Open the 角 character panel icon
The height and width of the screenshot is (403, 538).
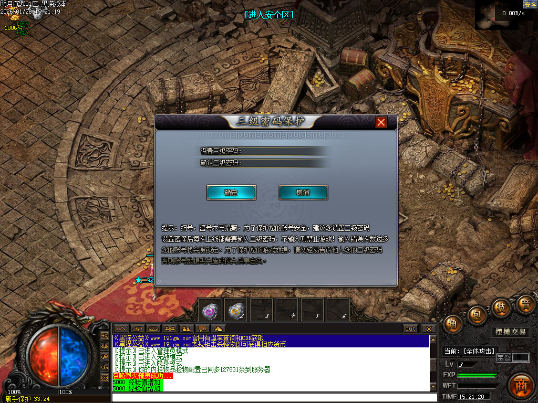pos(452,323)
